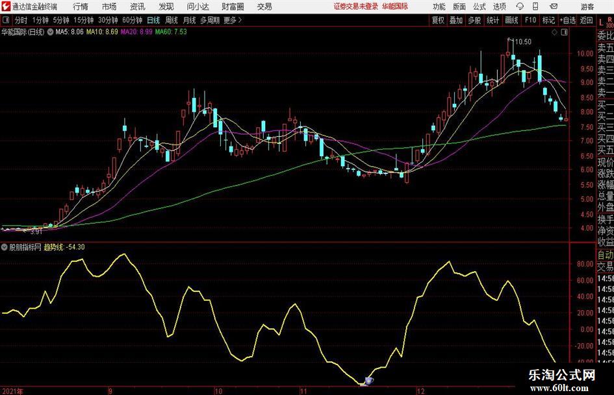Click the 证券交易未登录 login link
Image resolution: width=614 pixels, height=395 pixels.
[356, 6]
